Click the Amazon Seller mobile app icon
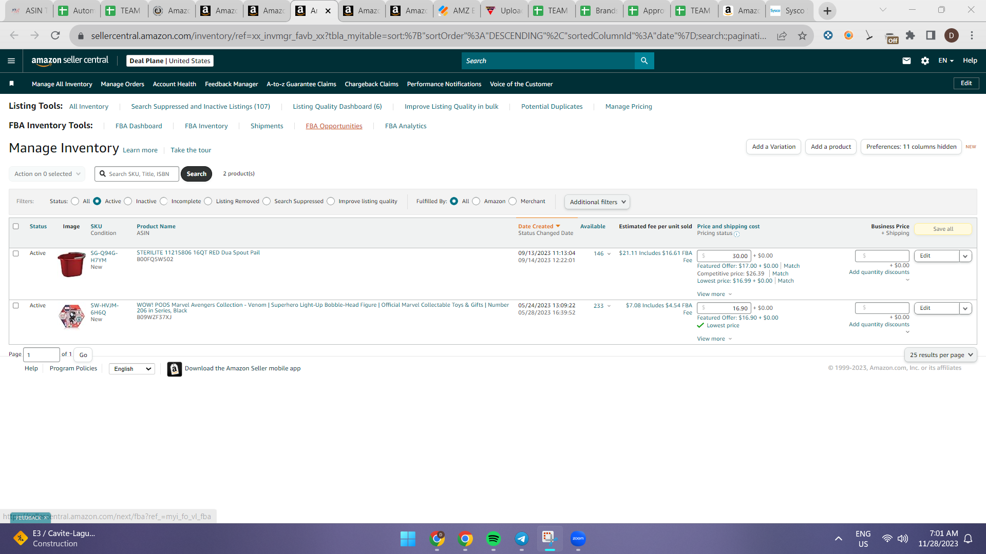986x554 pixels. point(175,369)
